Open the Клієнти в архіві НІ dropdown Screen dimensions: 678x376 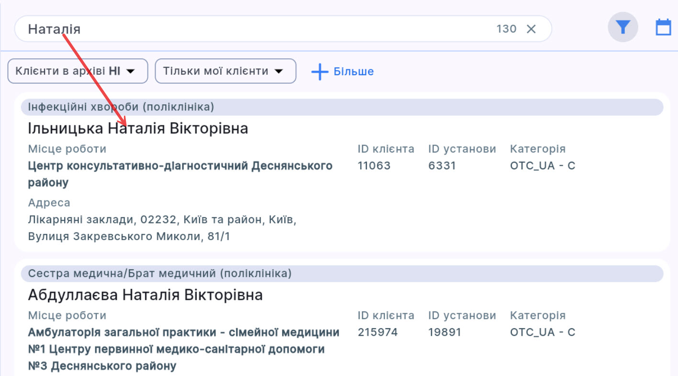point(77,71)
